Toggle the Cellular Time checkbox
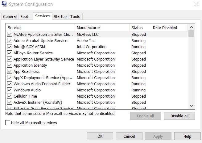202x143 pixels. click(10, 96)
